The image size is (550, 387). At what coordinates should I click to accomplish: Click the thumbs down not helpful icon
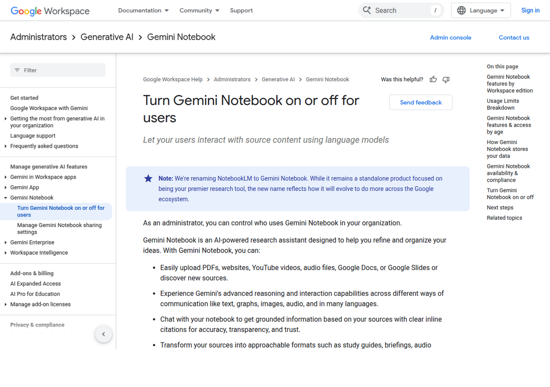446,79
